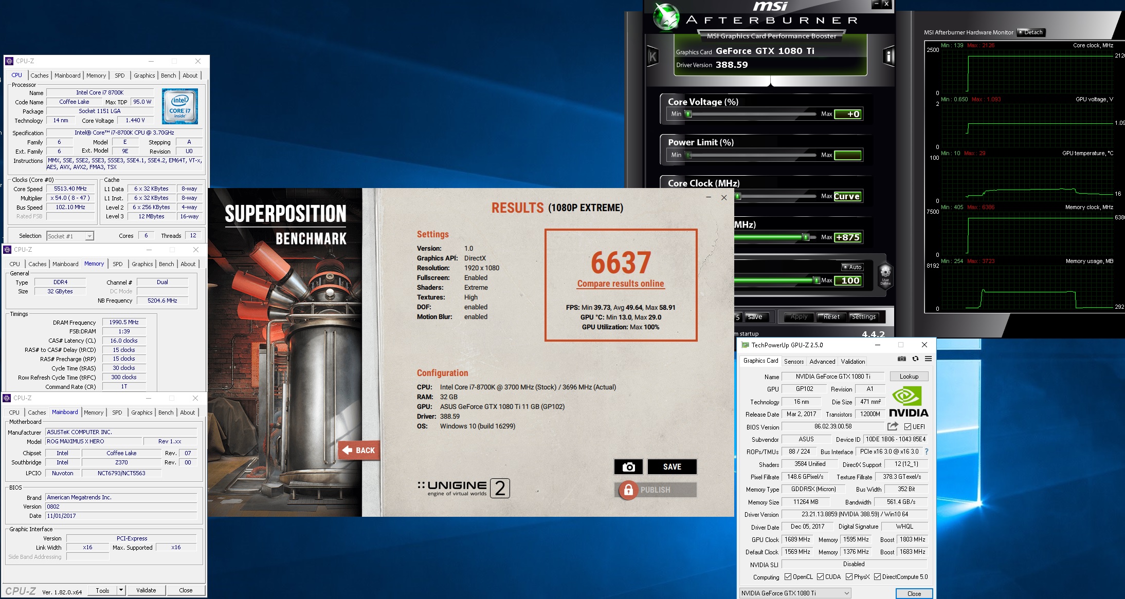Click the Afterburner Kombustor K button
The width and height of the screenshot is (1125, 599).
652,57
